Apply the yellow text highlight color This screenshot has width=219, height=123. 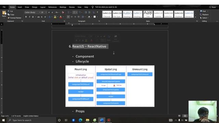click(x=55, y=17)
